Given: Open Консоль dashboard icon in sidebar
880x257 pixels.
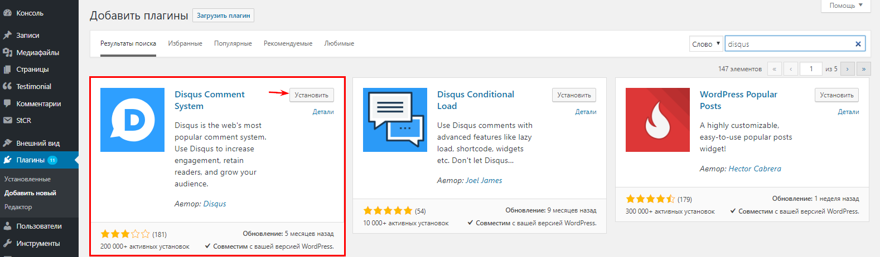Looking at the screenshot, I should (7, 13).
